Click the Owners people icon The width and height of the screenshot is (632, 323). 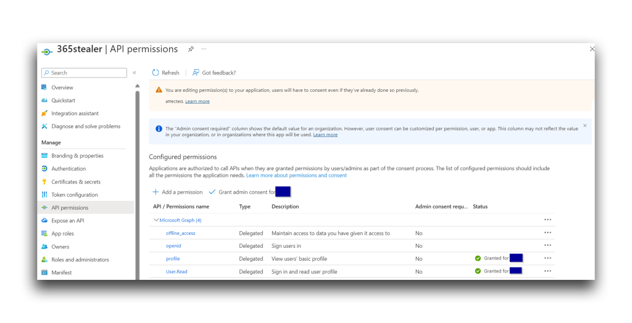tap(44, 247)
